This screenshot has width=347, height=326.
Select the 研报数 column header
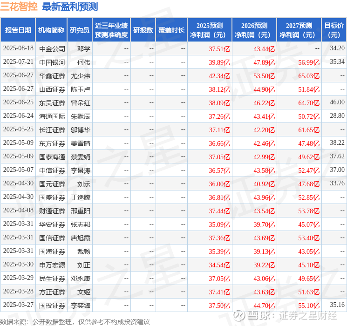143,30
